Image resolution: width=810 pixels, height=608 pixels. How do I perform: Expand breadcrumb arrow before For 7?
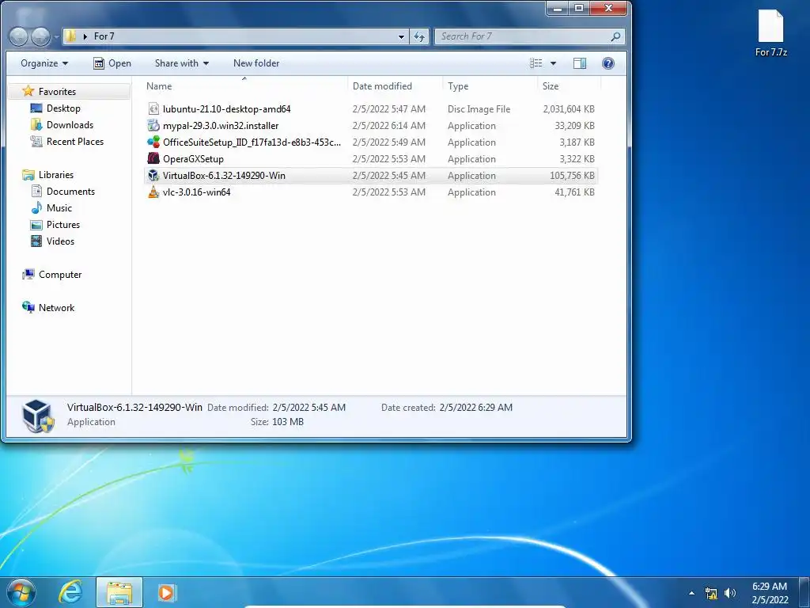tap(85, 36)
